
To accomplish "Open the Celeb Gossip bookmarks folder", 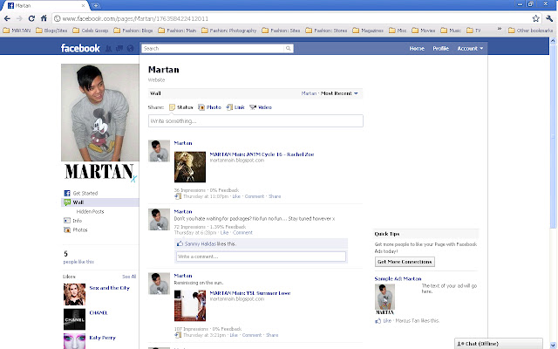I will click(x=91, y=31).
